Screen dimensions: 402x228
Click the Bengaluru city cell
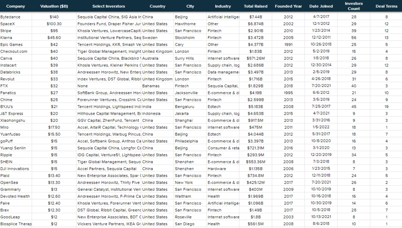click(x=190, y=107)
